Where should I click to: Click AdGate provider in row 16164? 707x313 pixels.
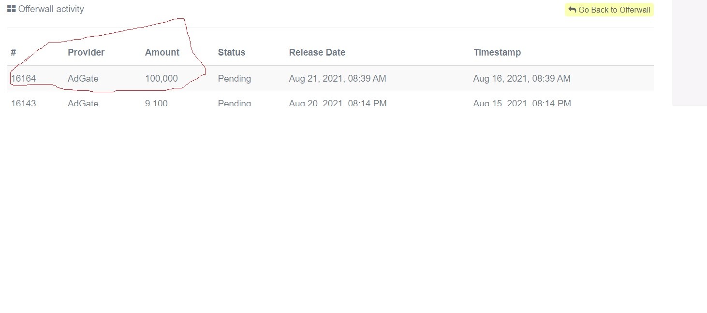click(x=83, y=78)
